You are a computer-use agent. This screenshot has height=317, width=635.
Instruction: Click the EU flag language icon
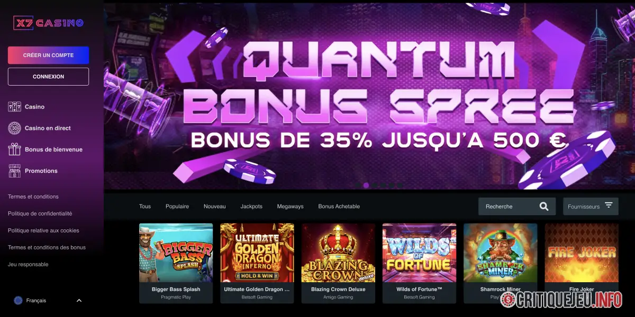pyautogui.click(x=18, y=301)
